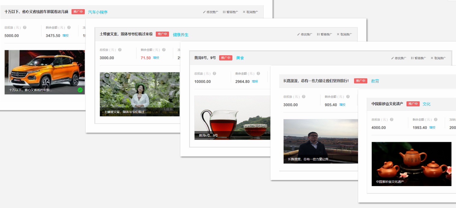This screenshot has height=208, width=456.
Task: Click help icon beside 剩余金额 in 中国紫砂壶 card
Action: [436, 120]
